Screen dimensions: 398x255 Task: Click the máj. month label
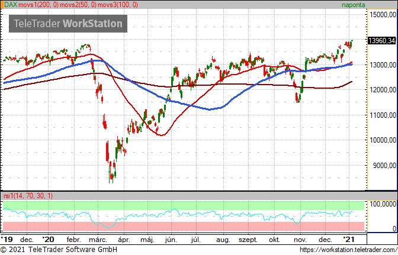[147, 240]
